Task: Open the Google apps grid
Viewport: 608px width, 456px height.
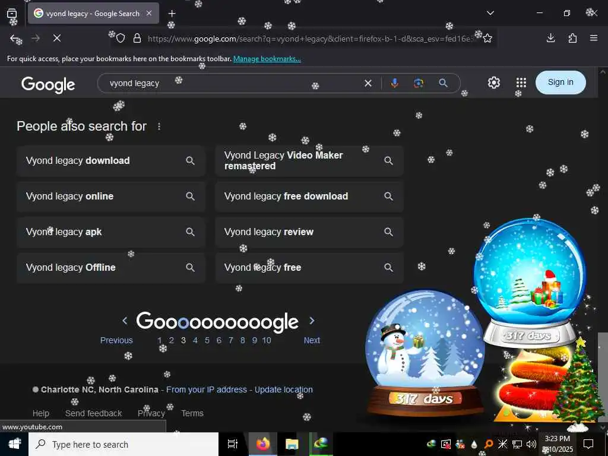Action: tap(521, 83)
